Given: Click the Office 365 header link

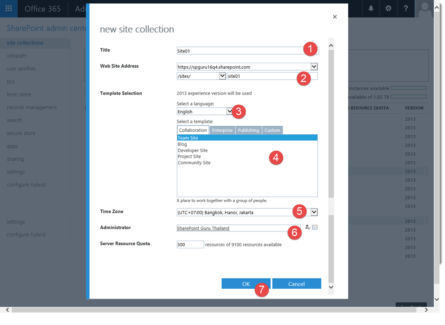Looking at the screenshot, I should tap(43, 9).
